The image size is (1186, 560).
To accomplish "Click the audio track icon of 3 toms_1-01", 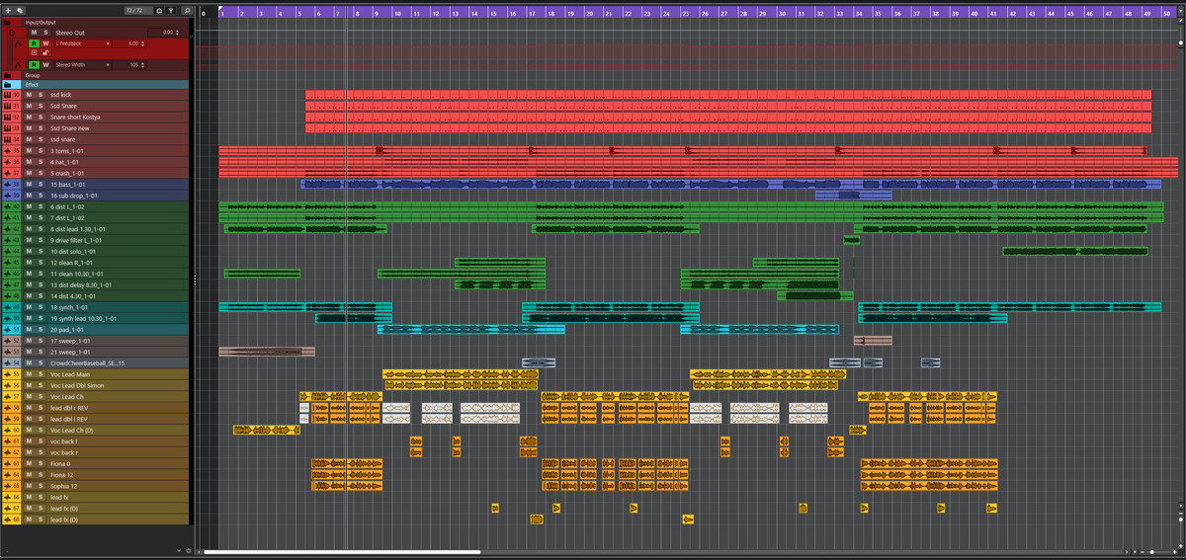I will pyautogui.click(x=7, y=151).
